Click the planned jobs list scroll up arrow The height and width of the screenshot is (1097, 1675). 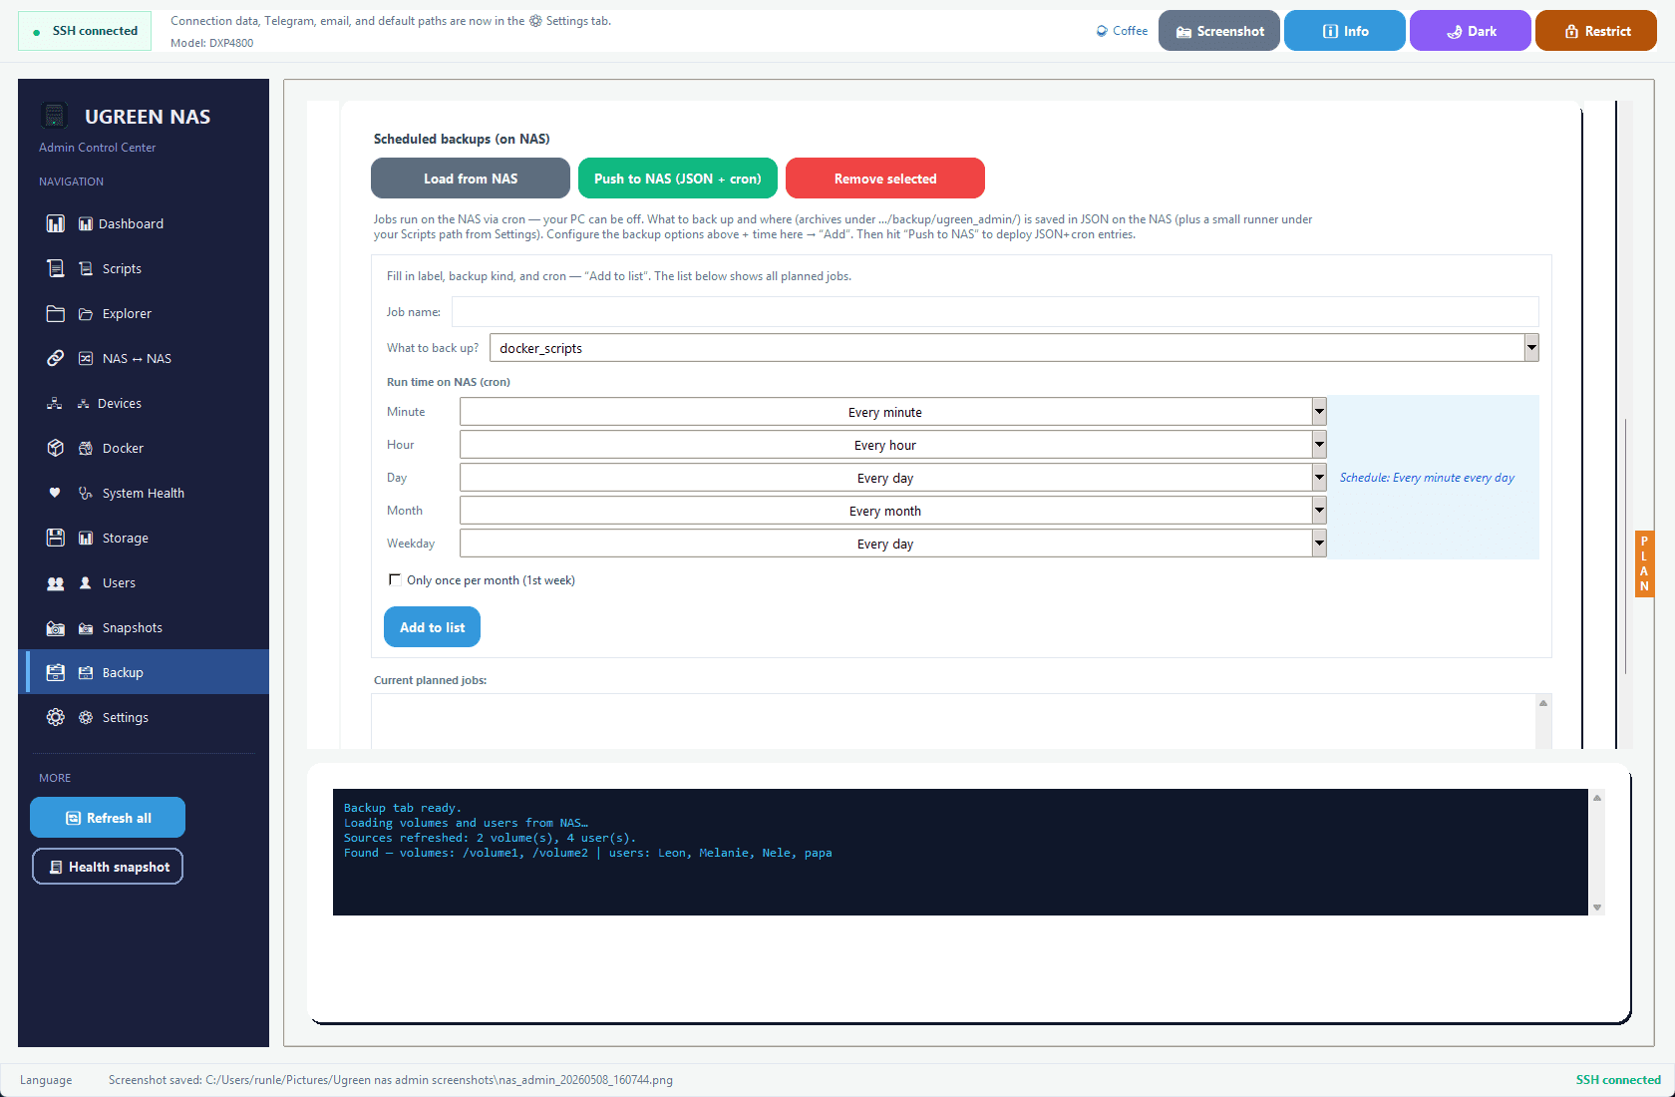point(1543,703)
